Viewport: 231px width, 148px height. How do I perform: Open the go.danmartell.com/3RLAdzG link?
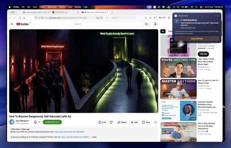[69, 132]
